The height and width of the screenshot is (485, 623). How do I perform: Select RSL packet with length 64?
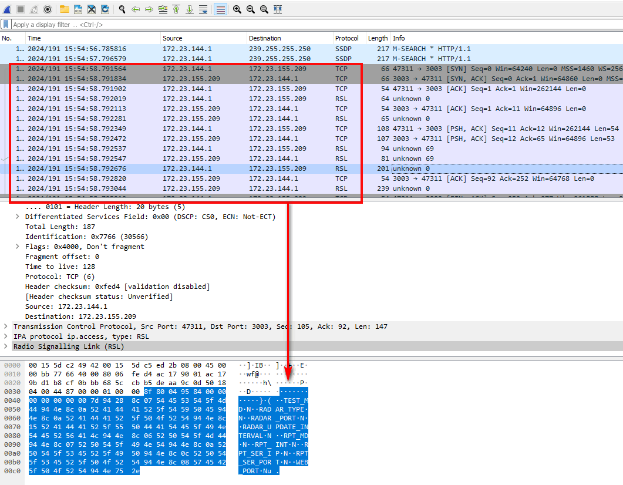311,99
